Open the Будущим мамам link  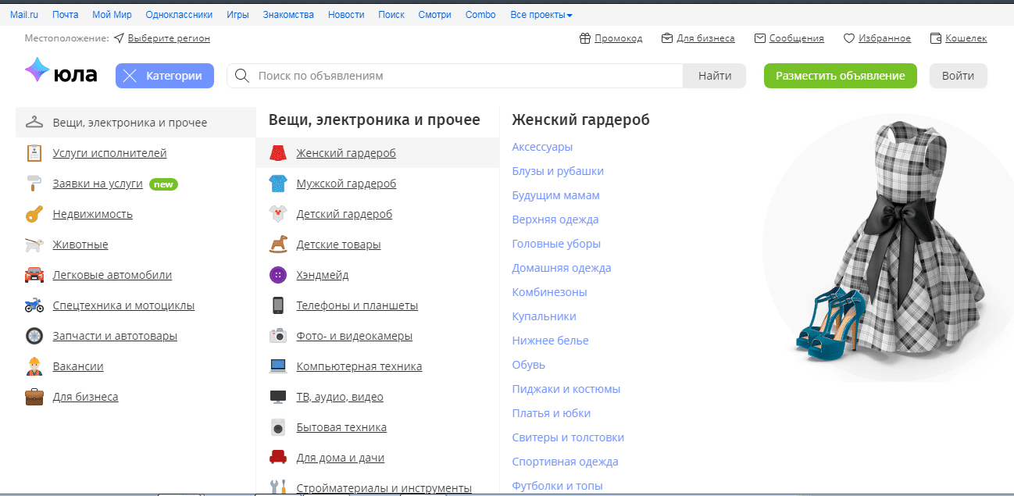coord(555,195)
